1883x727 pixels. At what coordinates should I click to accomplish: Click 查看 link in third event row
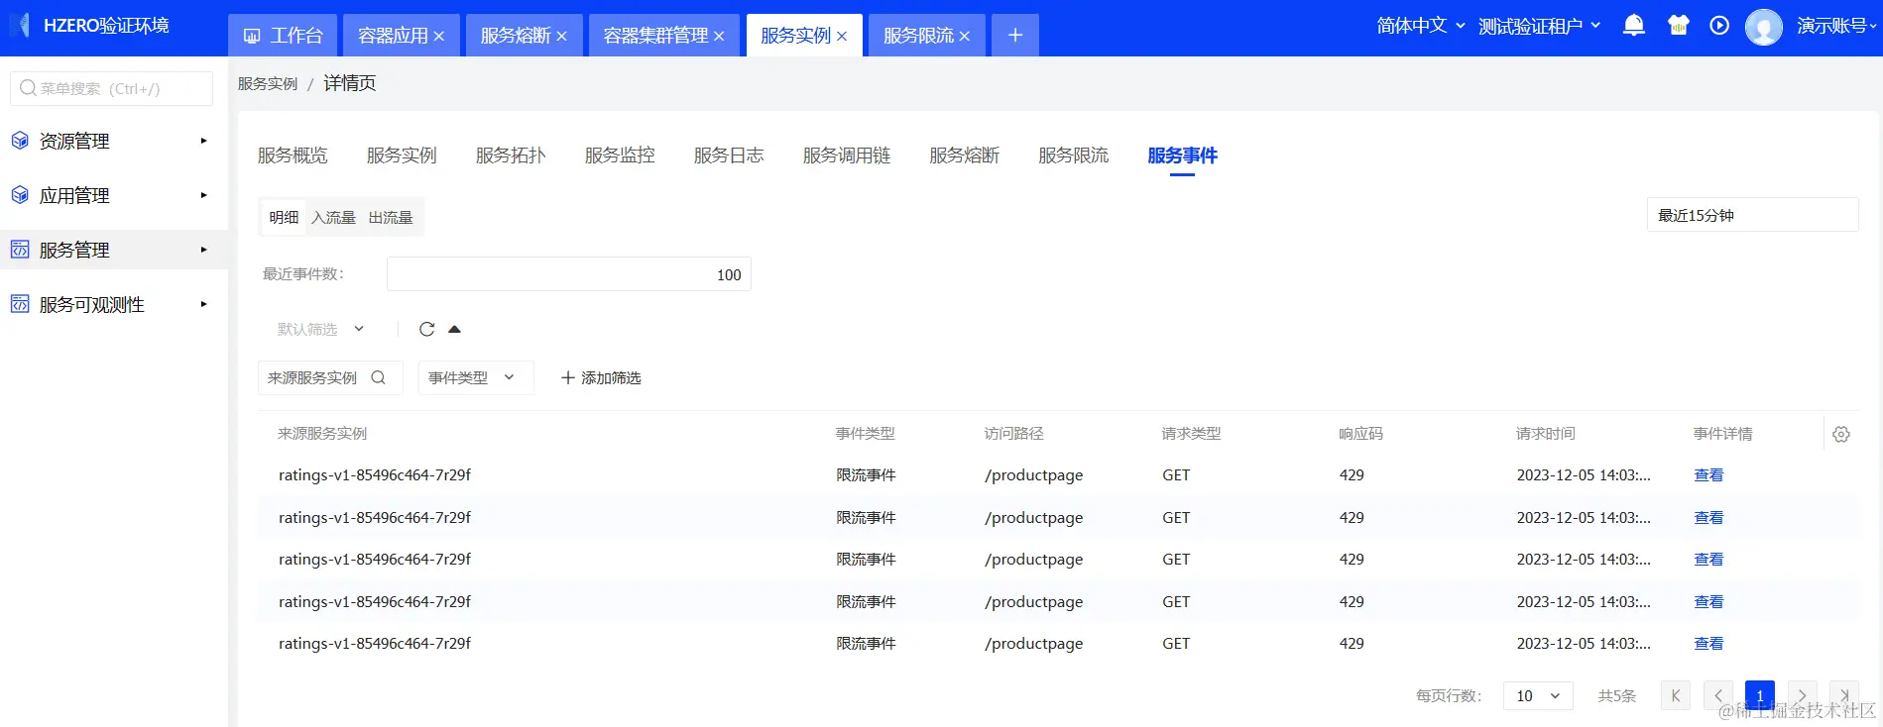(x=1708, y=560)
